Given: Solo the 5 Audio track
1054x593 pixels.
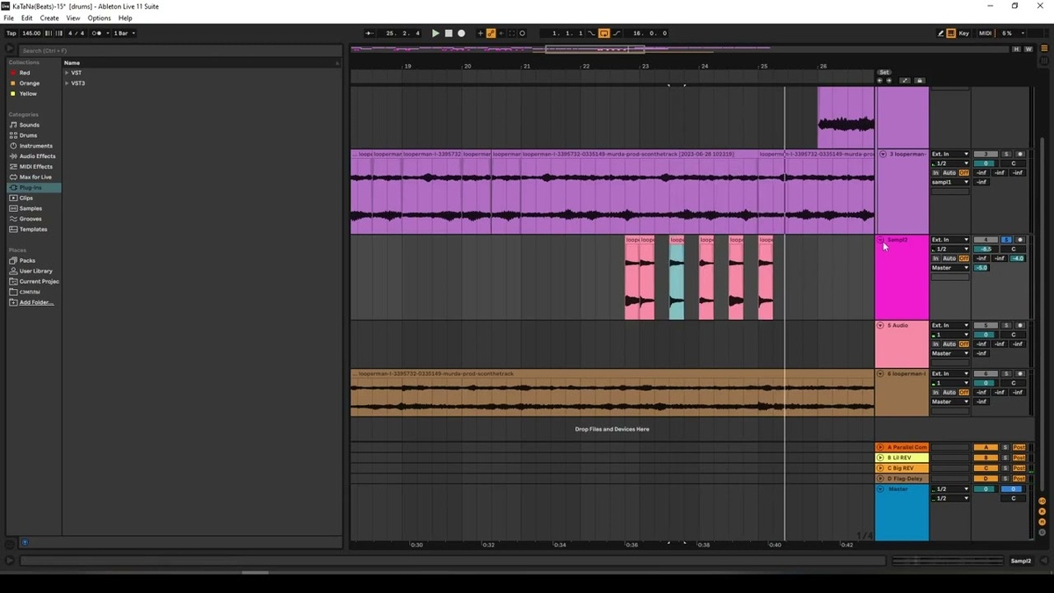Looking at the screenshot, I should click(x=1007, y=326).
